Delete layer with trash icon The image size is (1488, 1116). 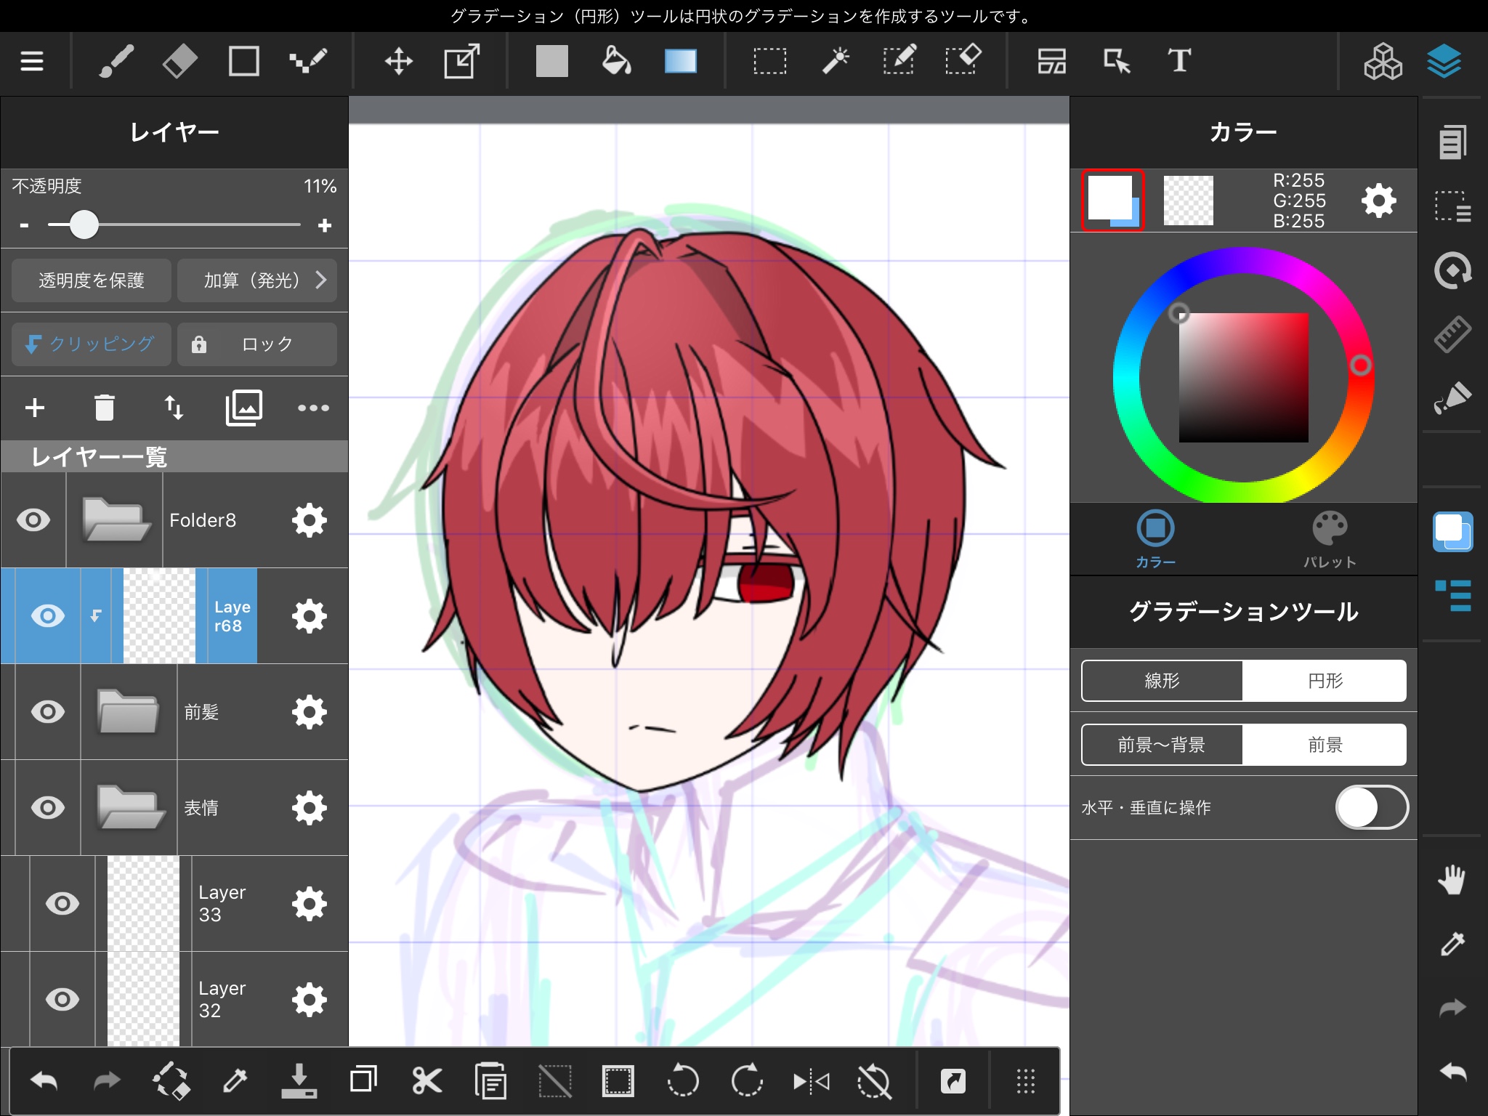coord(104,408)
